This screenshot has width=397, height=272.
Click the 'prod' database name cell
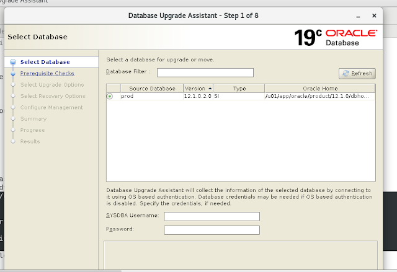click(151, 96)
